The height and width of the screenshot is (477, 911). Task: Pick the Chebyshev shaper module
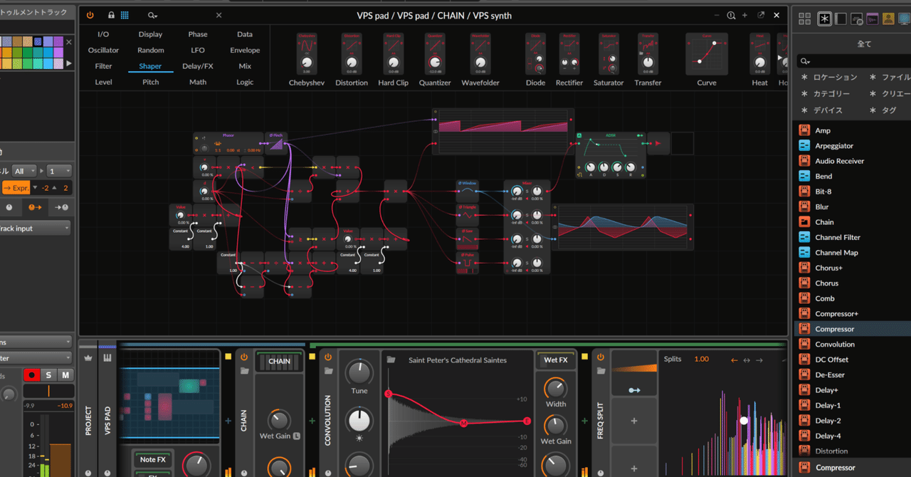[x=307, y=60]
